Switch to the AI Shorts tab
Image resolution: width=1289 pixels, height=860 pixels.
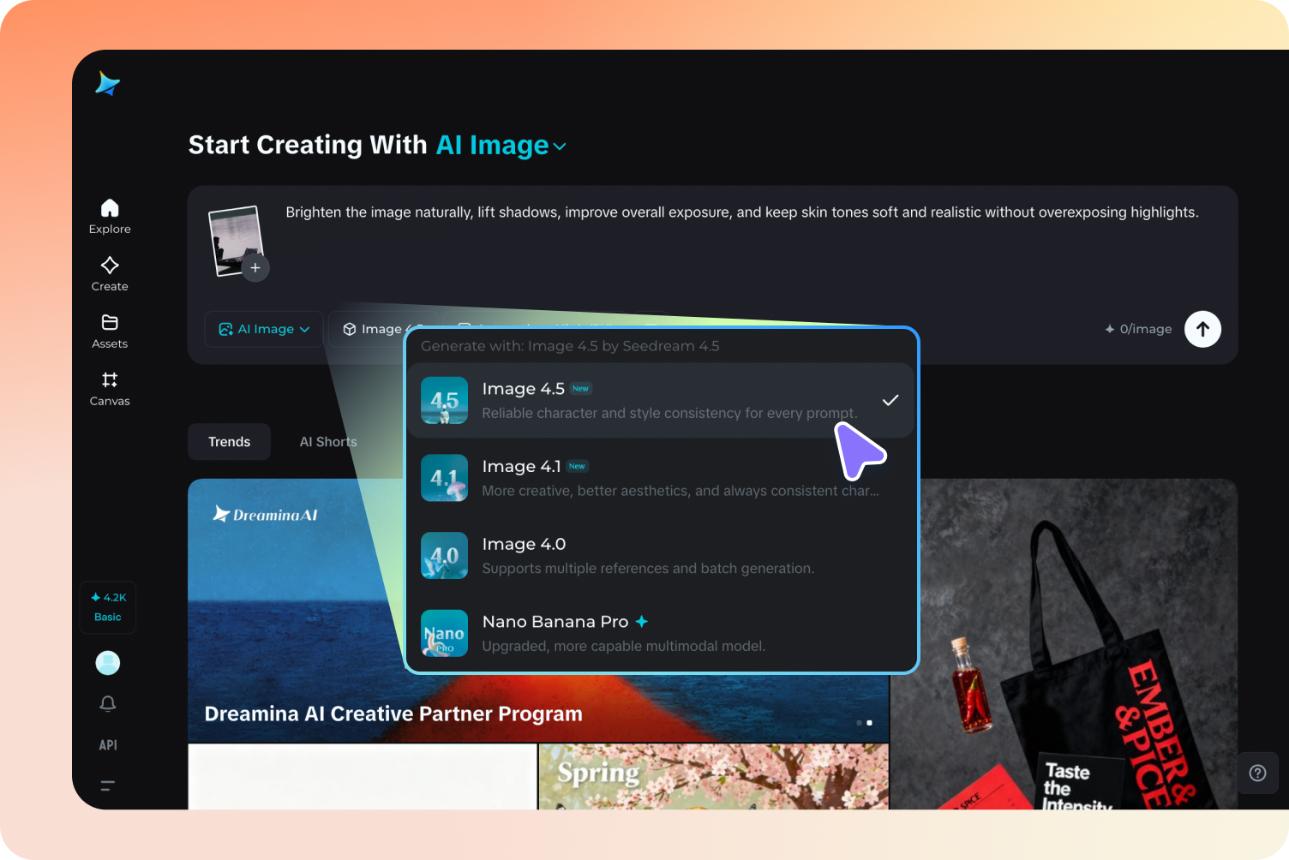[328, 442]
